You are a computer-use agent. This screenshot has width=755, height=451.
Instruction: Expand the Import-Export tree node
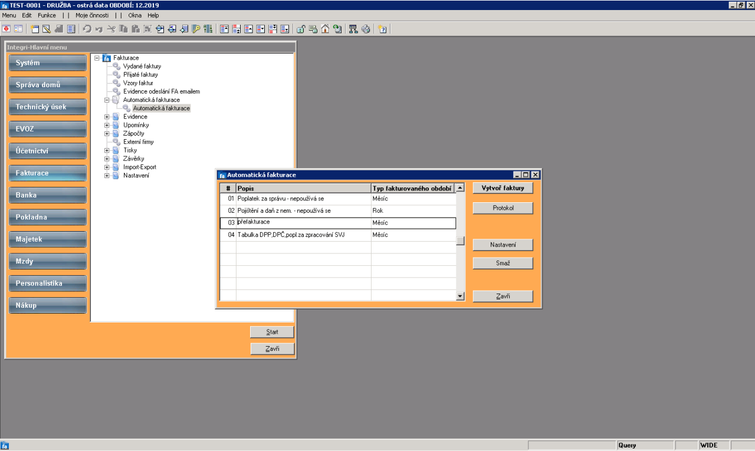(107, 167)
